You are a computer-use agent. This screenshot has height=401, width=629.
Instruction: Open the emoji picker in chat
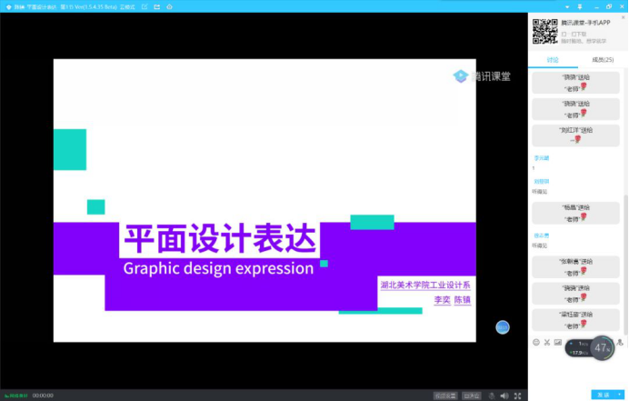click(535, 342)
